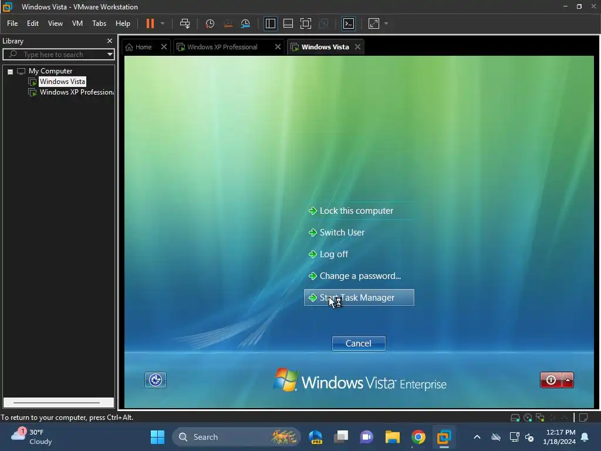Click the taskbar Search box
The height and width of the screenshot is (451, 601).
pos(236,437)
